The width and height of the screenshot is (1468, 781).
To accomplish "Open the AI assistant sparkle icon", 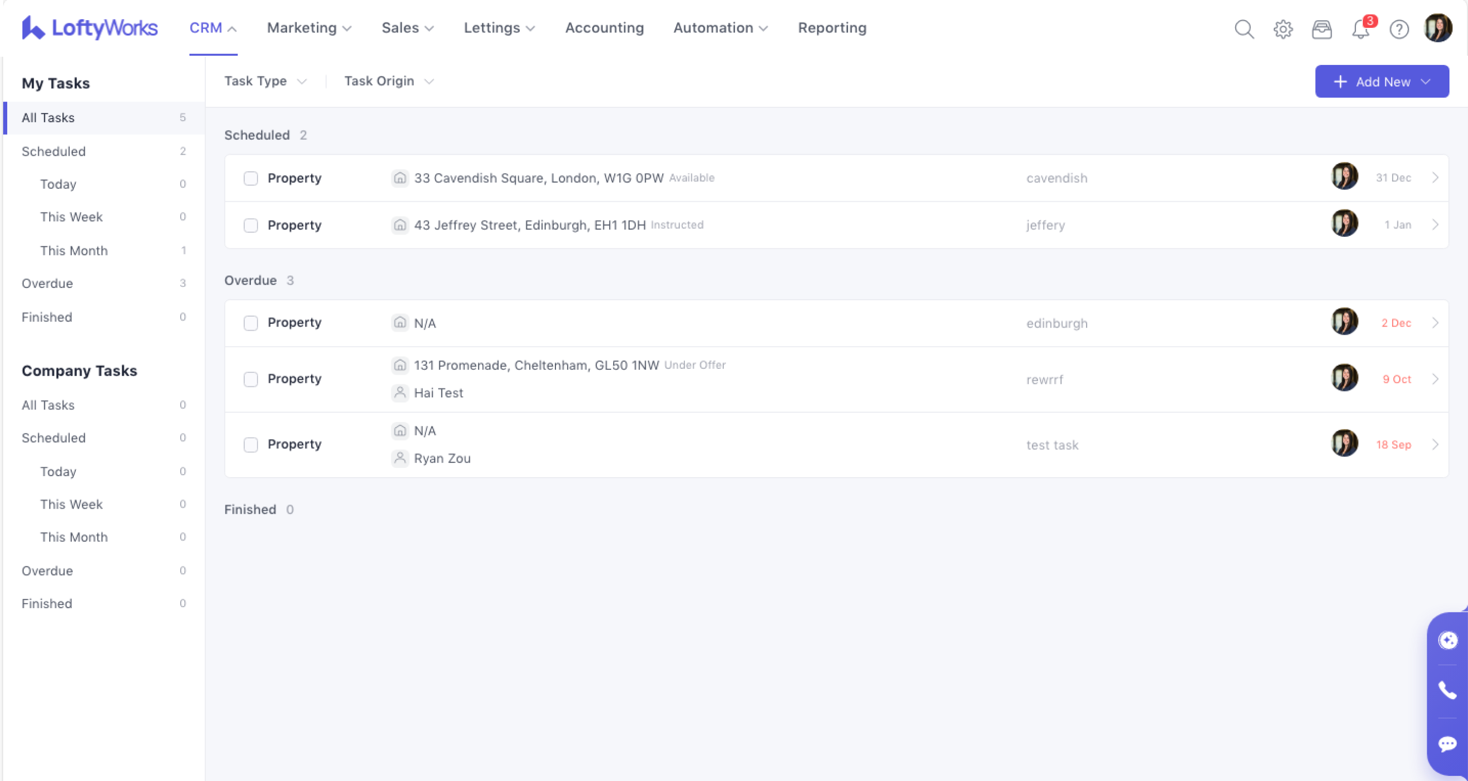I will (1447, 640).
